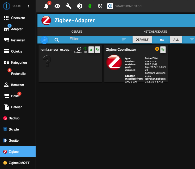
Task: Select the Geräte tab
Action: pos(77,32)
